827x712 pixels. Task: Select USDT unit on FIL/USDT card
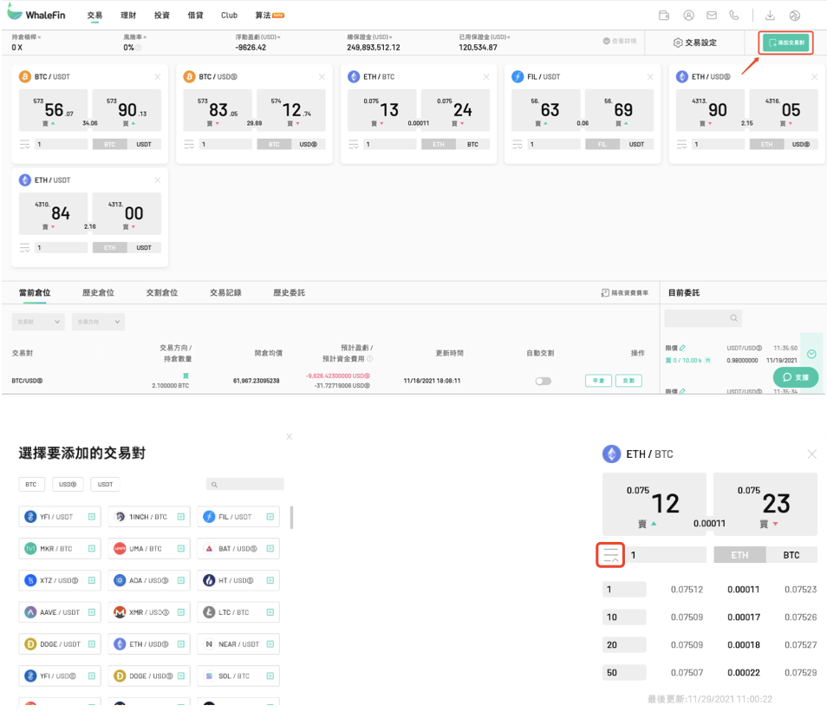(636, 144)
